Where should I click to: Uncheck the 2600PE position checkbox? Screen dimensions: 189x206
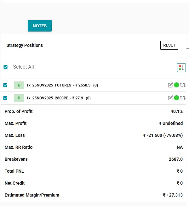point(5,98)
